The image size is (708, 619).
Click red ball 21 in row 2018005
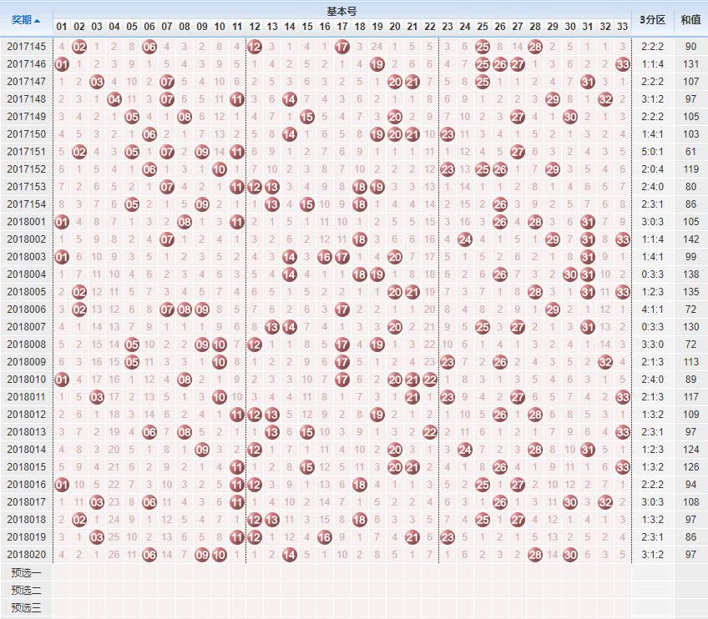pyautogui.click(x=412, y=292)
